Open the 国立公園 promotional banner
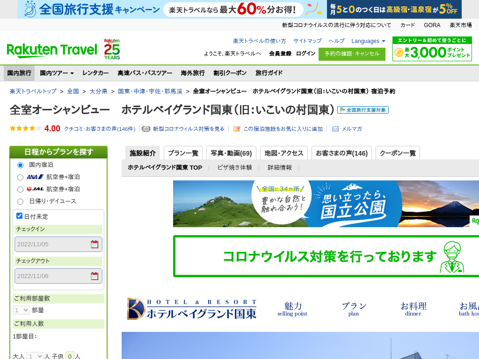Viewport: 479px width, 359px height. pyautogui.click(x=326, y=204)
